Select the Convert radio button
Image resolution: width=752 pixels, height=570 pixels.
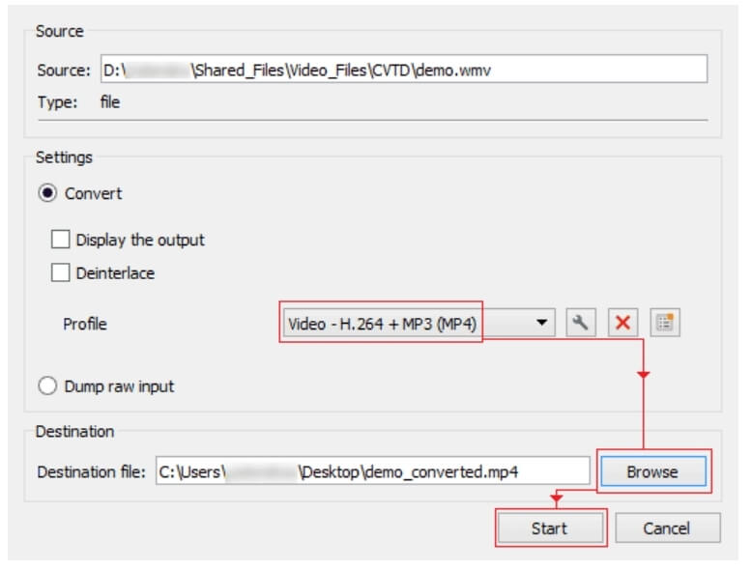click(x=47, y=193)
